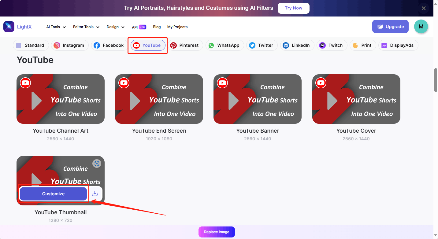Click the Upgrade button

click(390, 27)
